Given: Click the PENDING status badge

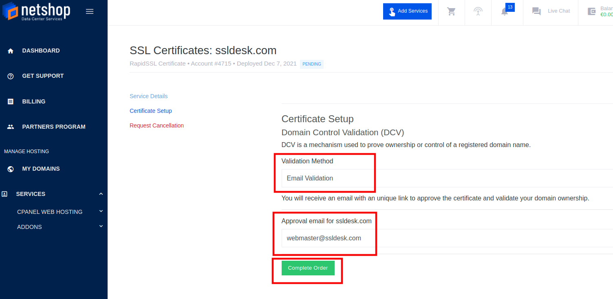Looking at the screenshot, I should pos(312,64).
